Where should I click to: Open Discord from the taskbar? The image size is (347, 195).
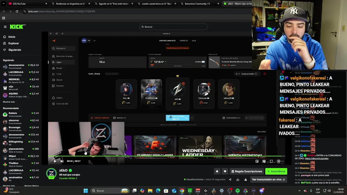tap(262, 191)
